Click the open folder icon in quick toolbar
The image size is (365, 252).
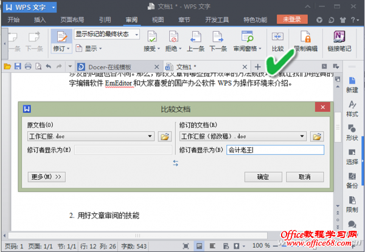coord(7,67)
